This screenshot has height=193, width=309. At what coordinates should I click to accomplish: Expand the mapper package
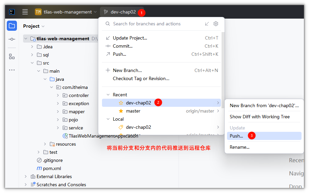(58, 112)
